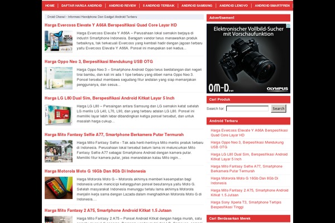The height and width of the screenshot is (223, 335).
Task: Open Harga Mito Fantasy Selfie A77 article title
Action: 114,135
